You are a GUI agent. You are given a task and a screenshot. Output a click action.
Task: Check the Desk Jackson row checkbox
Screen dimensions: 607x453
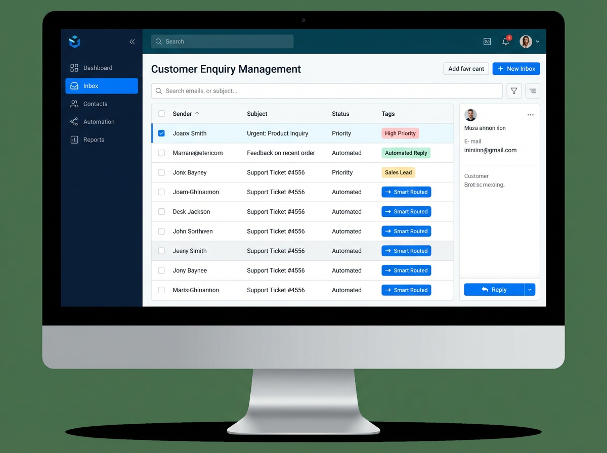(x=161, y=212)
